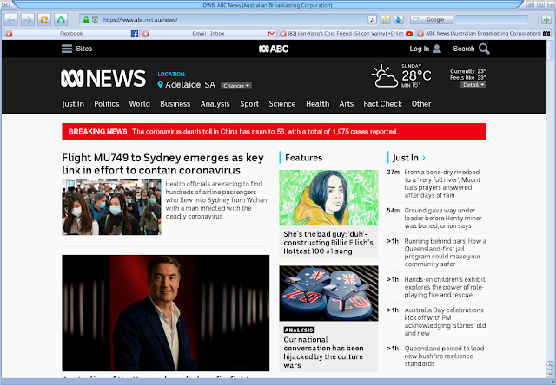Close the Jian-Yang's Cold Friend YouTube tab
Screen dimensions: 556x385
click(283, 34)
